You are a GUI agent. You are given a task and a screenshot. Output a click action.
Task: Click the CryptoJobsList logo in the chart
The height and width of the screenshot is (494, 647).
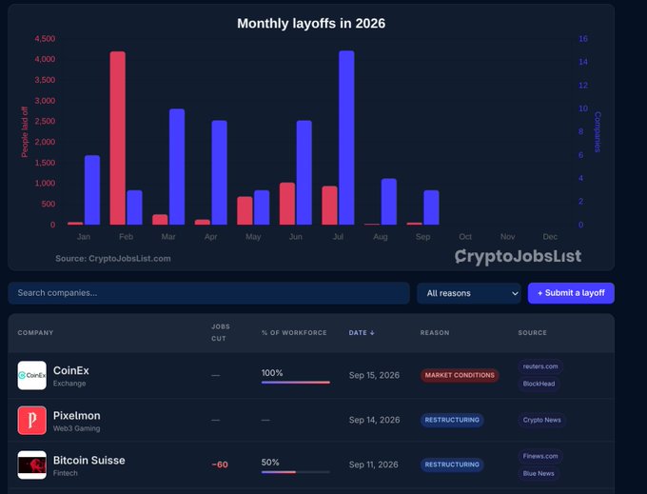tap(518, 256)
